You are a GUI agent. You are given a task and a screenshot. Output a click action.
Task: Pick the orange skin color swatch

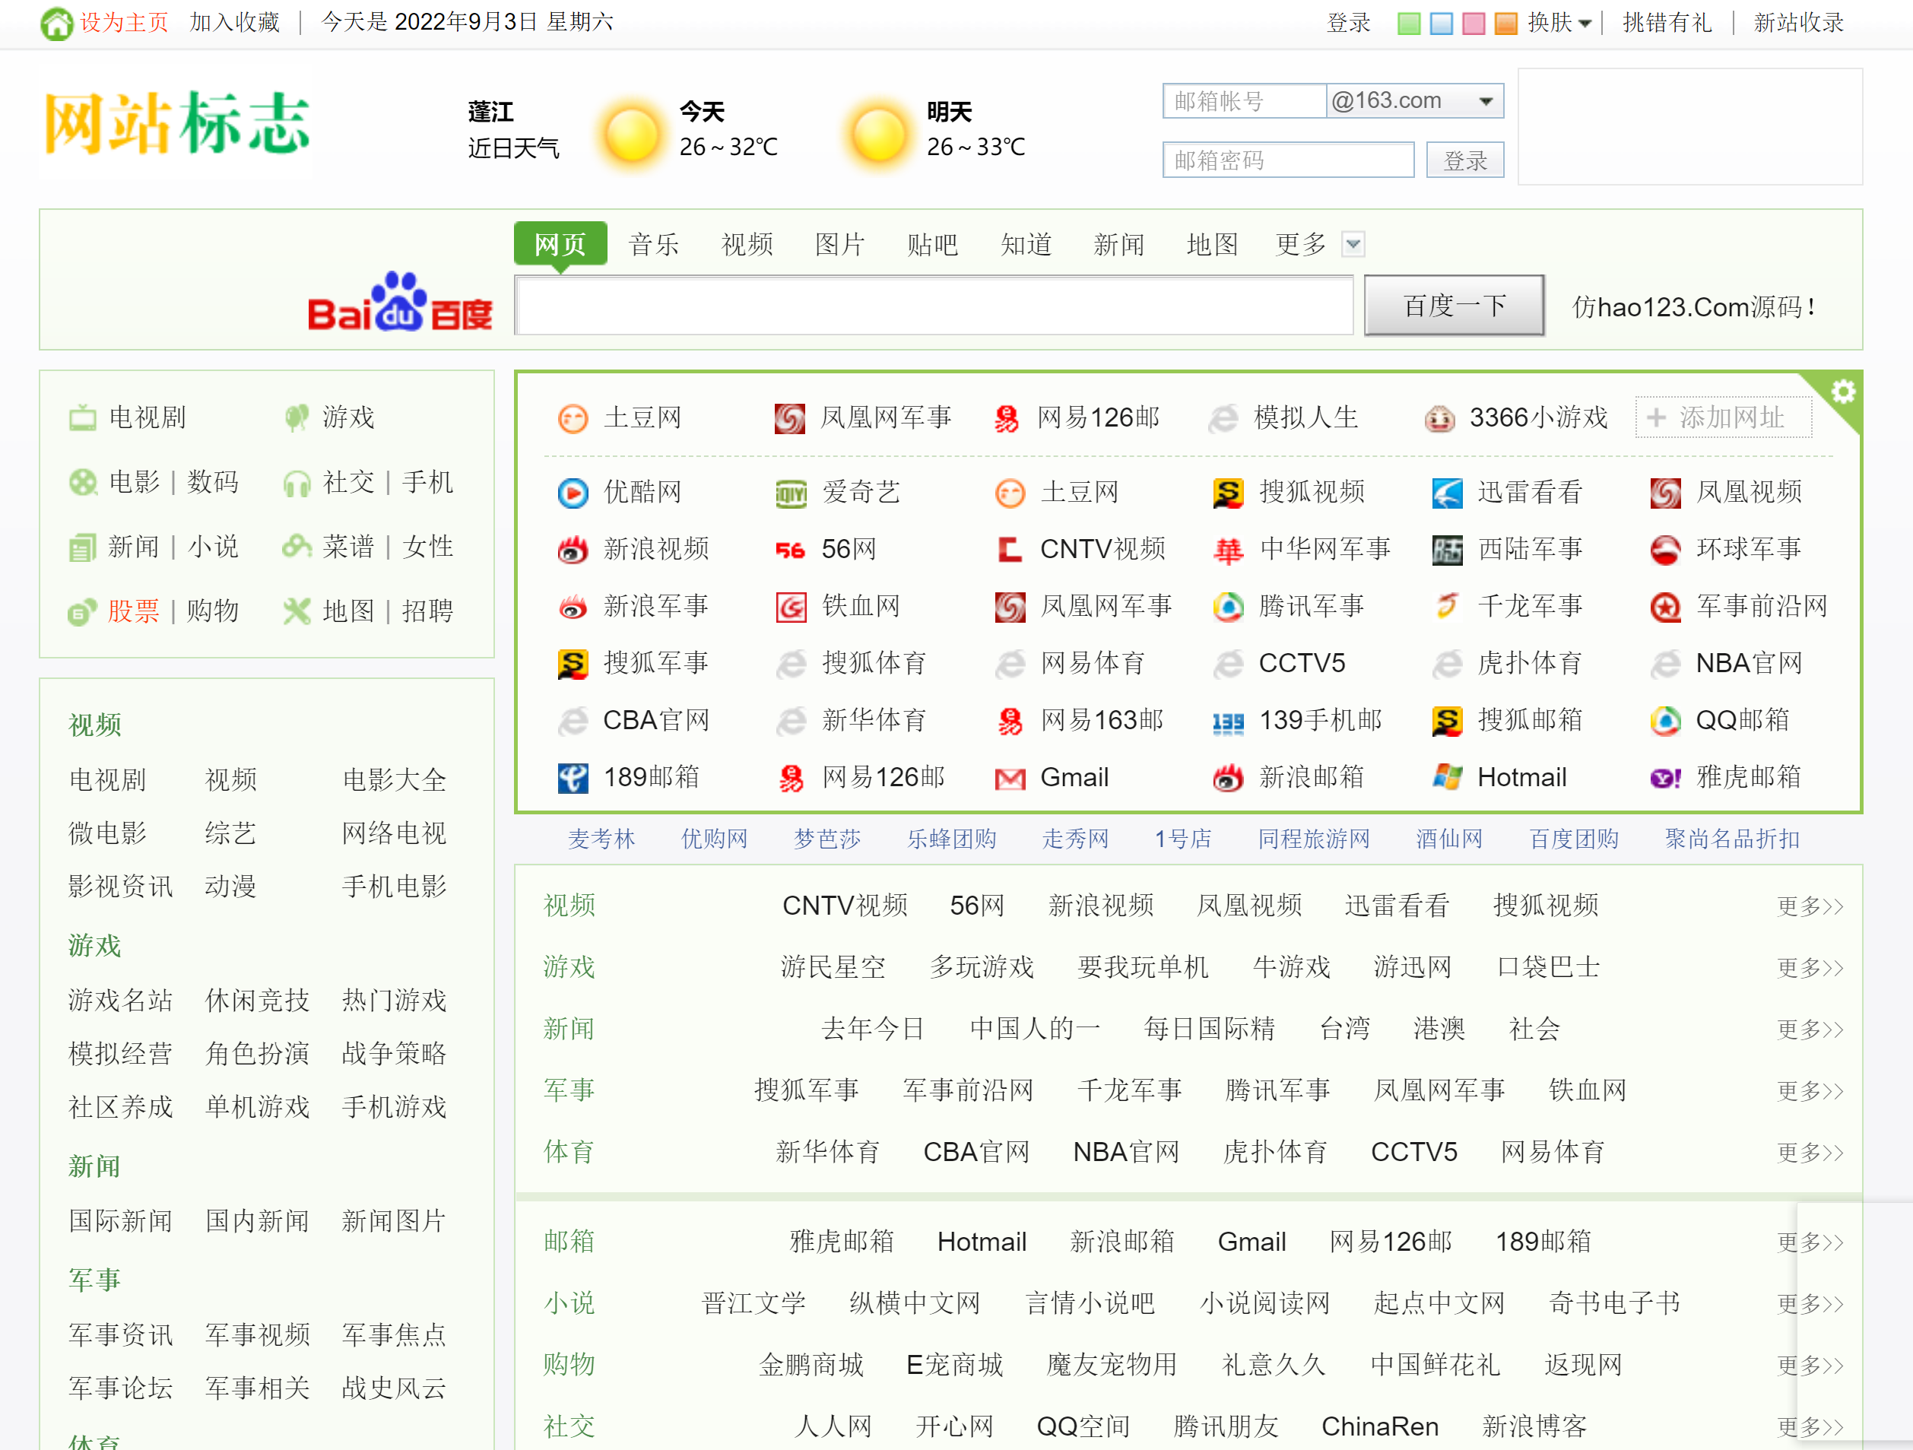[1505, 24]
